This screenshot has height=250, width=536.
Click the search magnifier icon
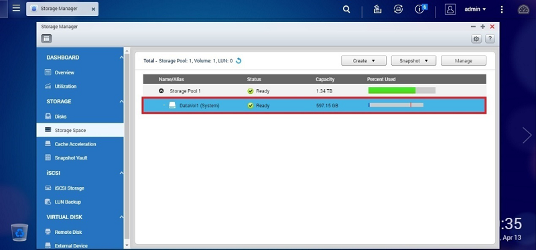(x=346, y=9)
